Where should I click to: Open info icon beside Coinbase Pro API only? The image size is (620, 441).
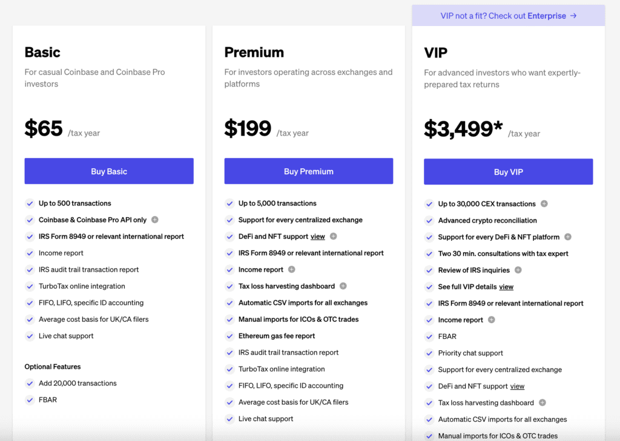155,220
